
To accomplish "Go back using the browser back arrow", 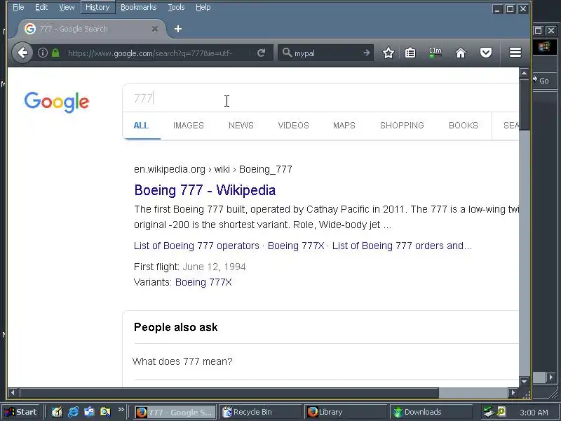I will point(22,53).
